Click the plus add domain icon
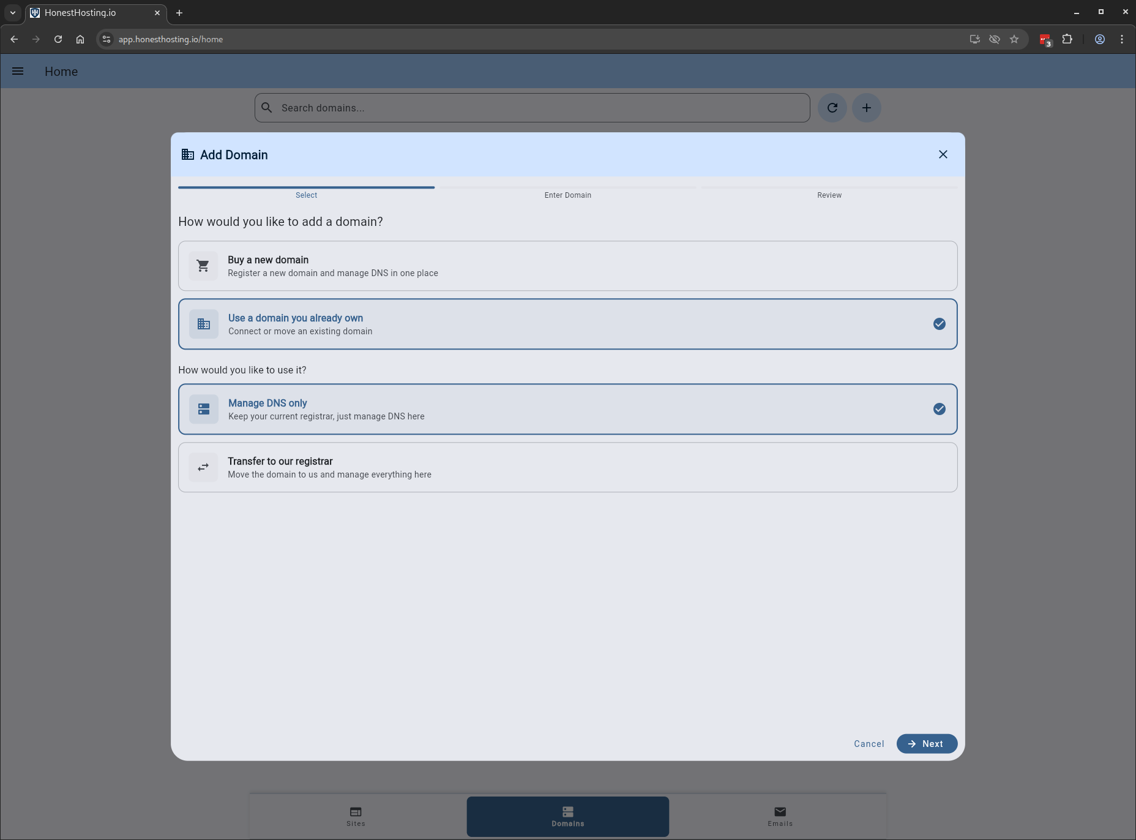The width and height of the screenshot is (1136, 840). (866, 108)
